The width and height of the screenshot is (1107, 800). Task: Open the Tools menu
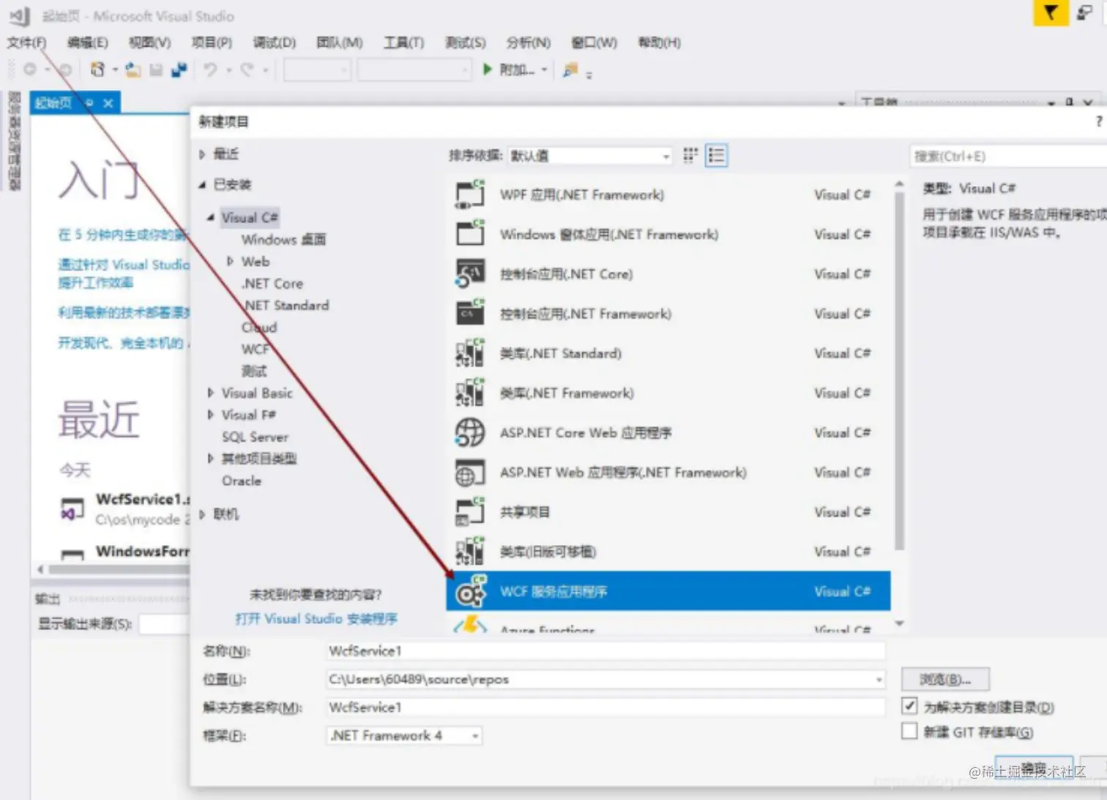pos(403,42)
